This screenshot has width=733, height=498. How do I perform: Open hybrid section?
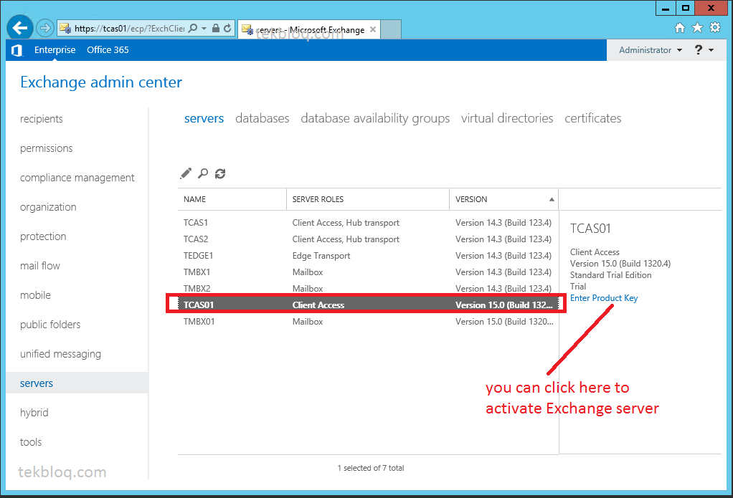coord(34,413)
